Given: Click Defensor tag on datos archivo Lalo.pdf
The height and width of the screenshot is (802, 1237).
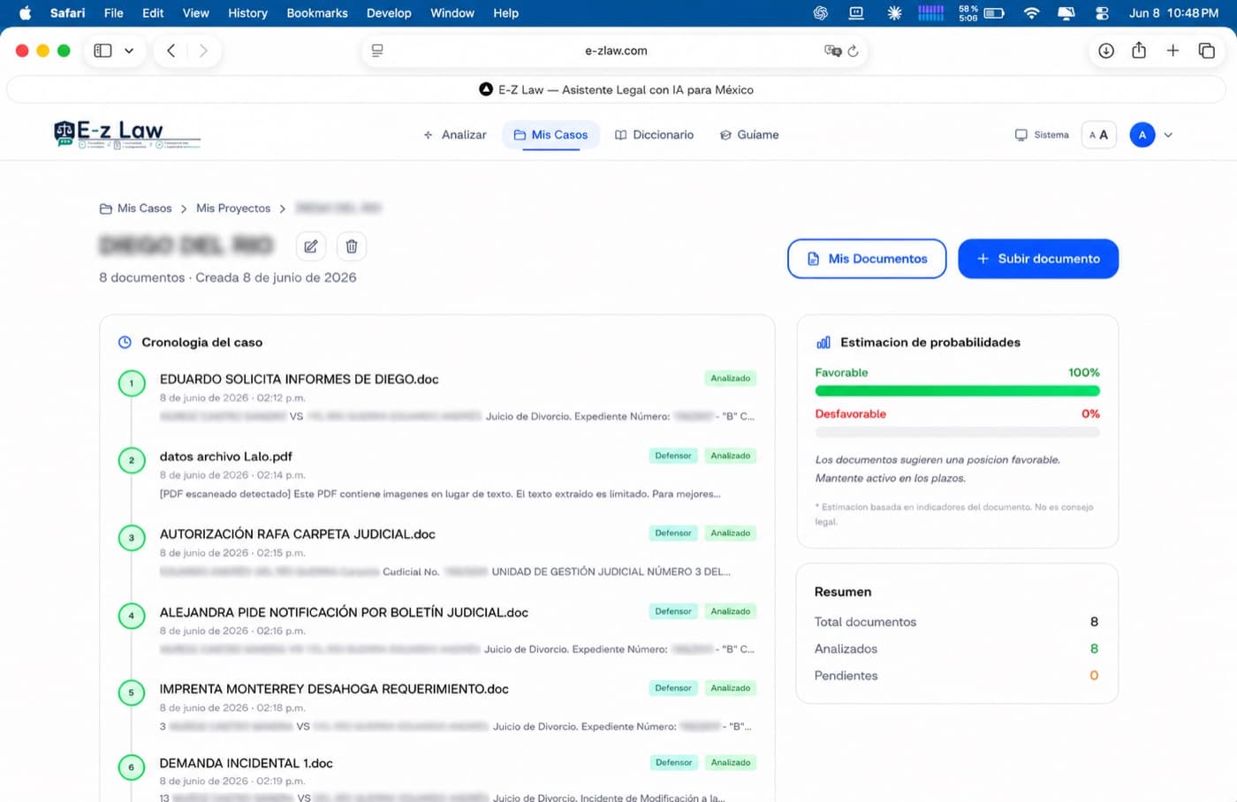Looking at the screenshot, I should pyautogui.click(x=673, y=456).
